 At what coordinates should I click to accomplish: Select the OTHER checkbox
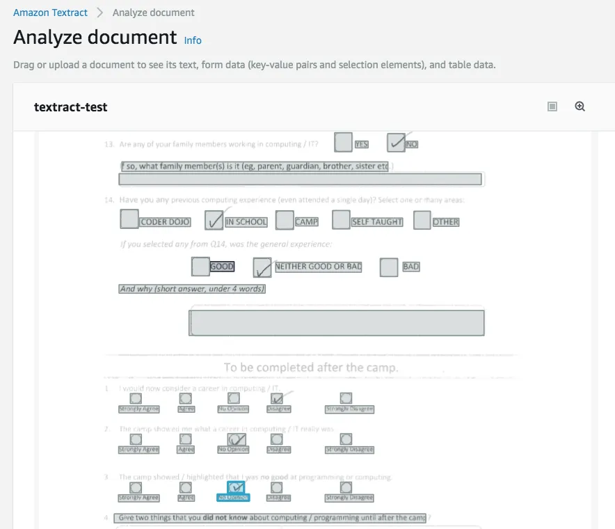point(422,220)
